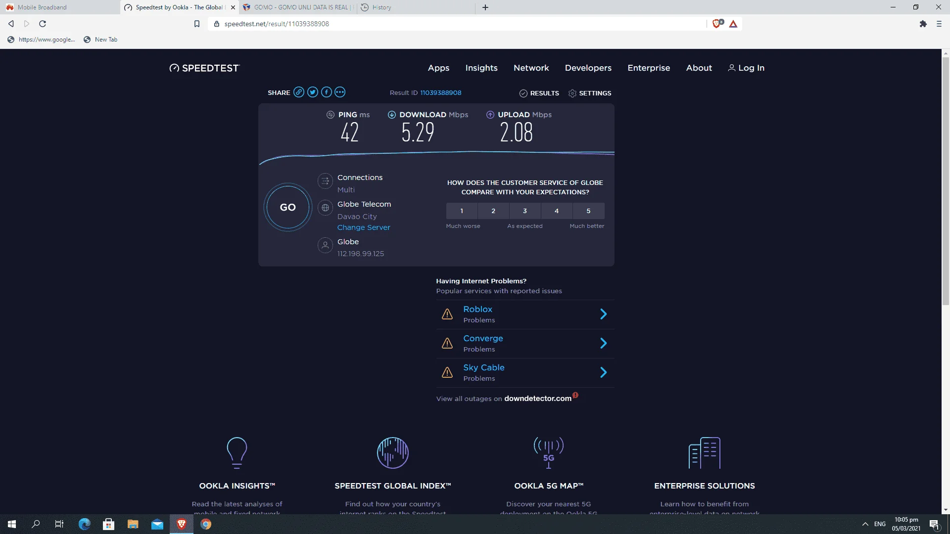Open the Insights menu
Image resolution: width=950 pixels, height=534 pixels.
[x=481, y=68]
